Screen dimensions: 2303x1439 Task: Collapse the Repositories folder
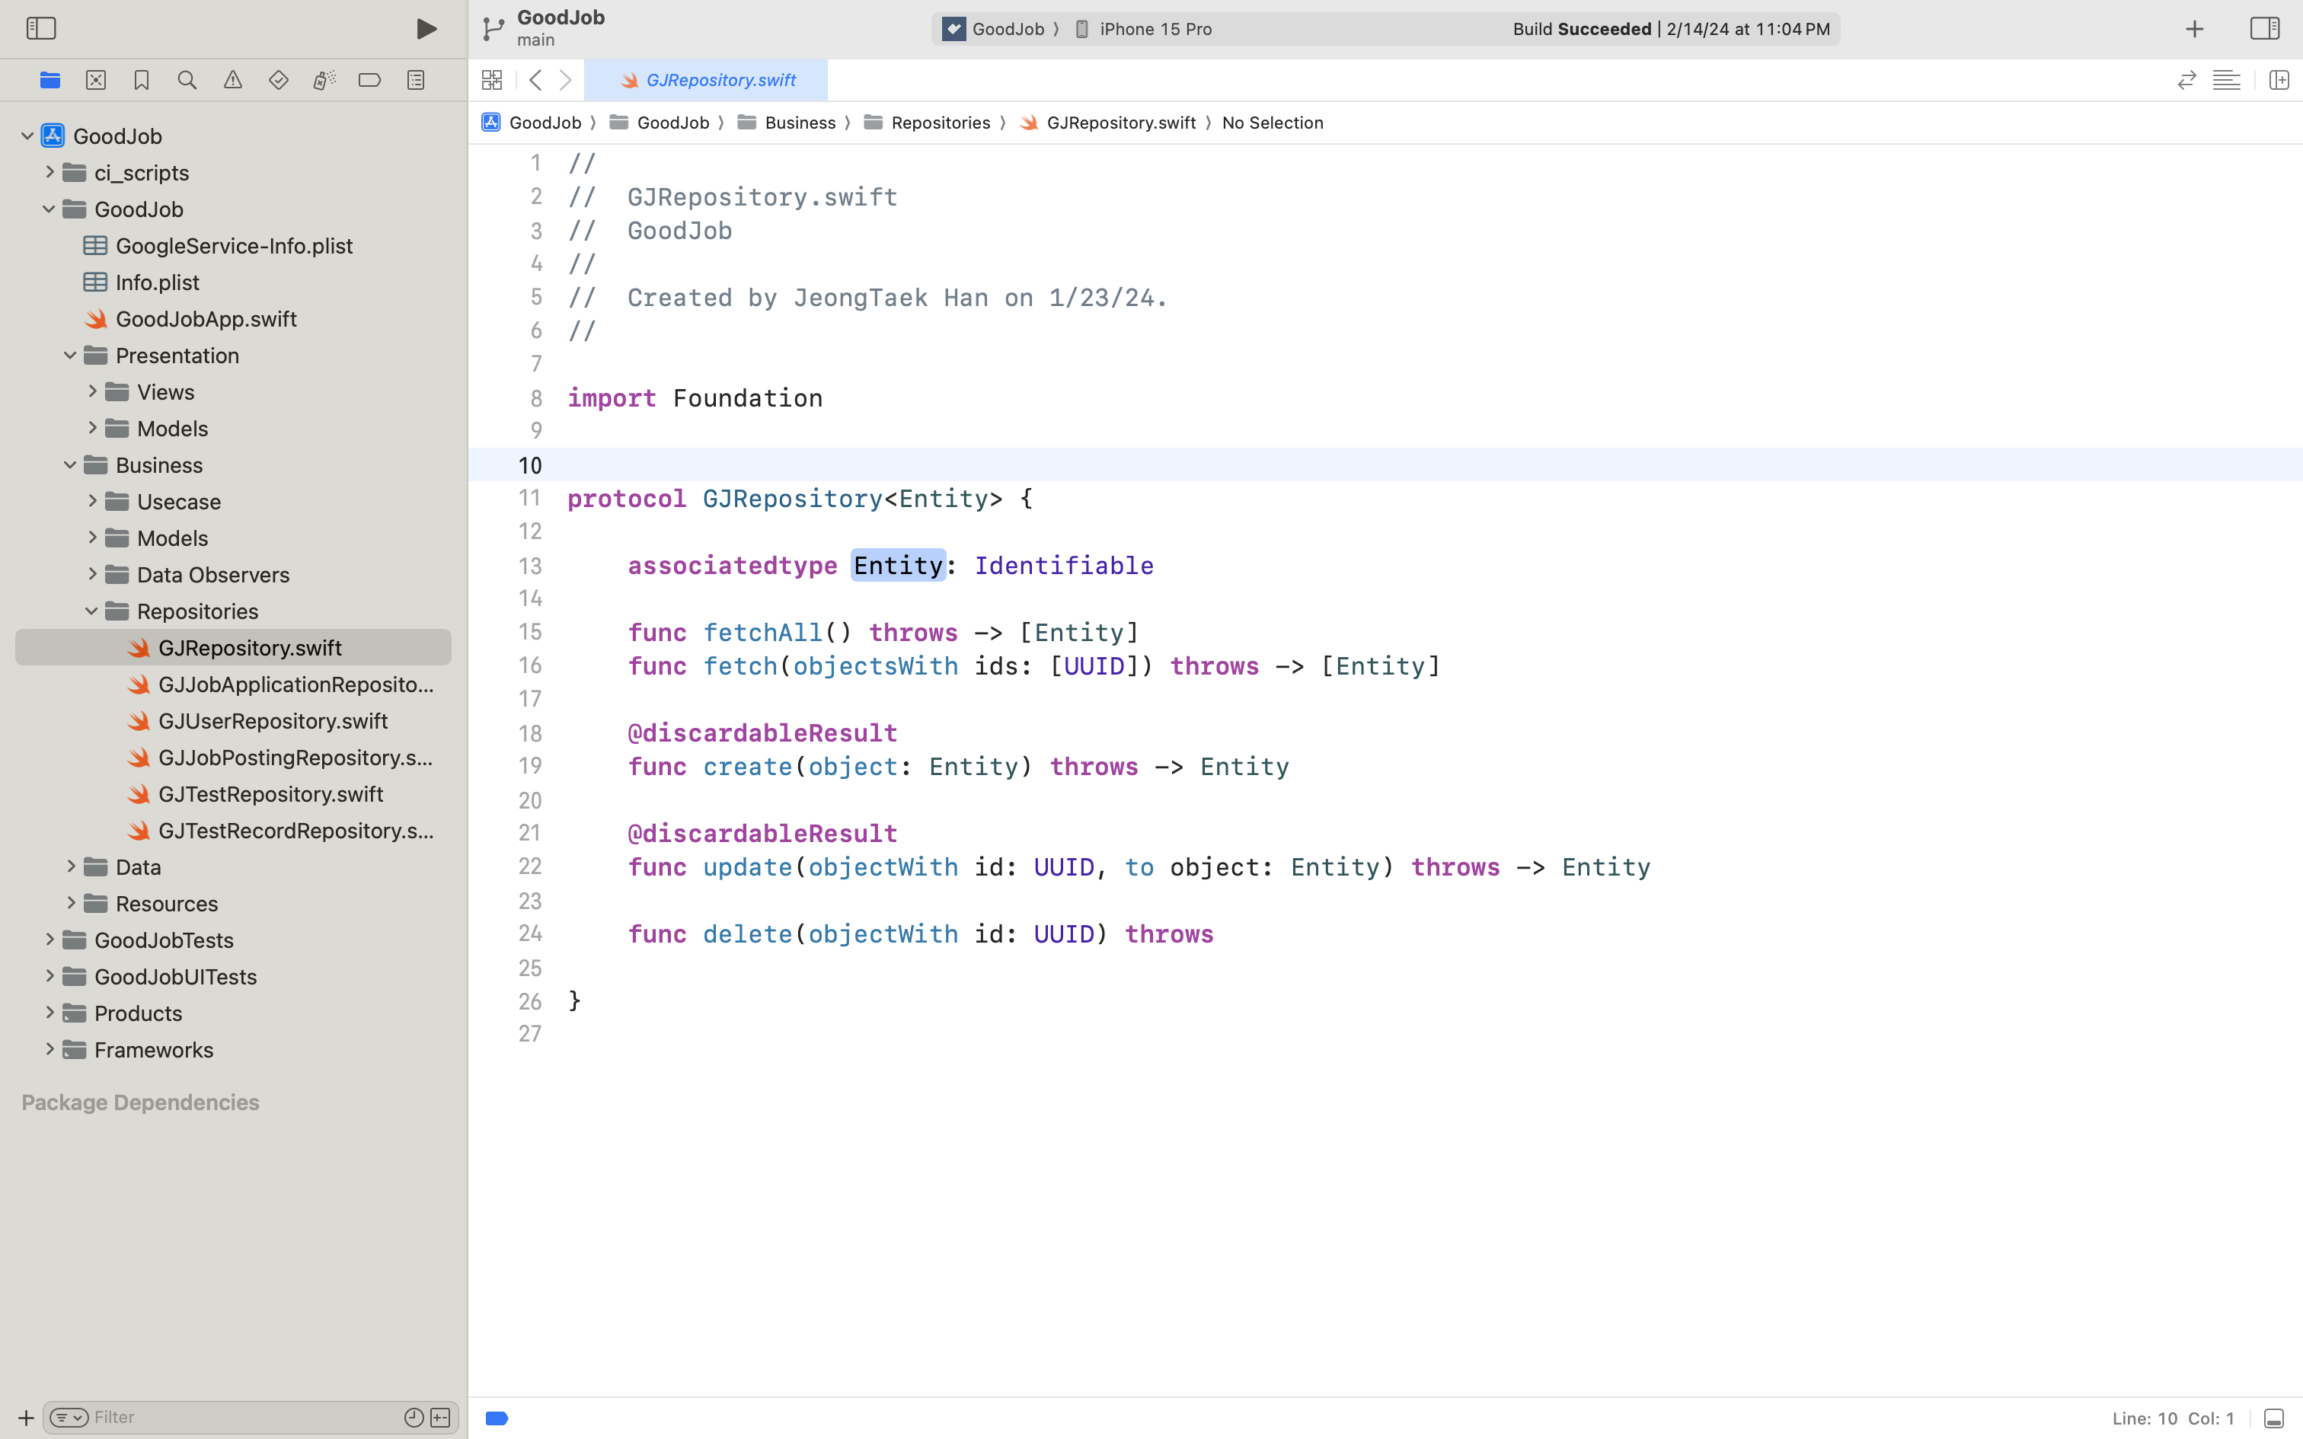tap(91, 611)
